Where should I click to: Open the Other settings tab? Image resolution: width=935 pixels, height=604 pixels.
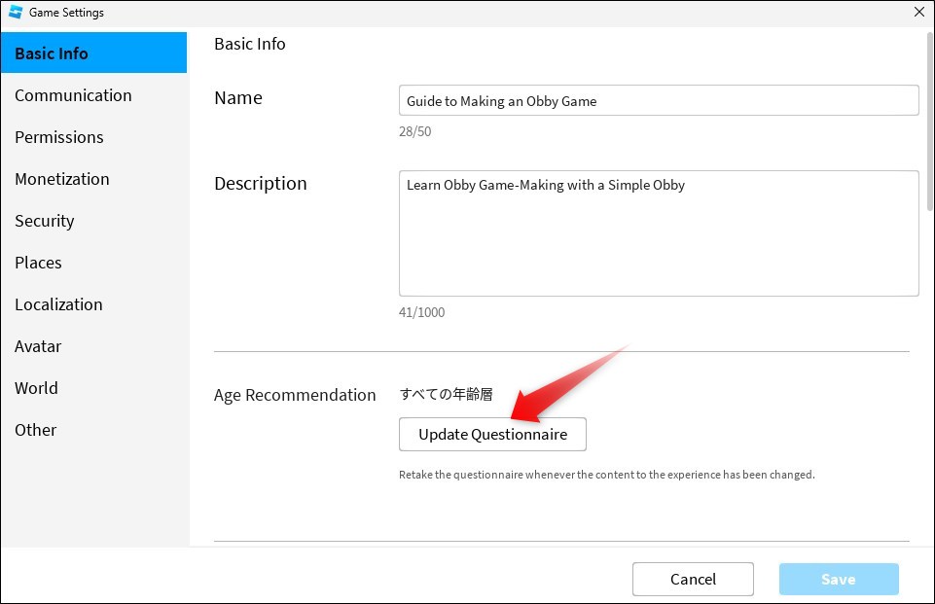pos(93,429)
